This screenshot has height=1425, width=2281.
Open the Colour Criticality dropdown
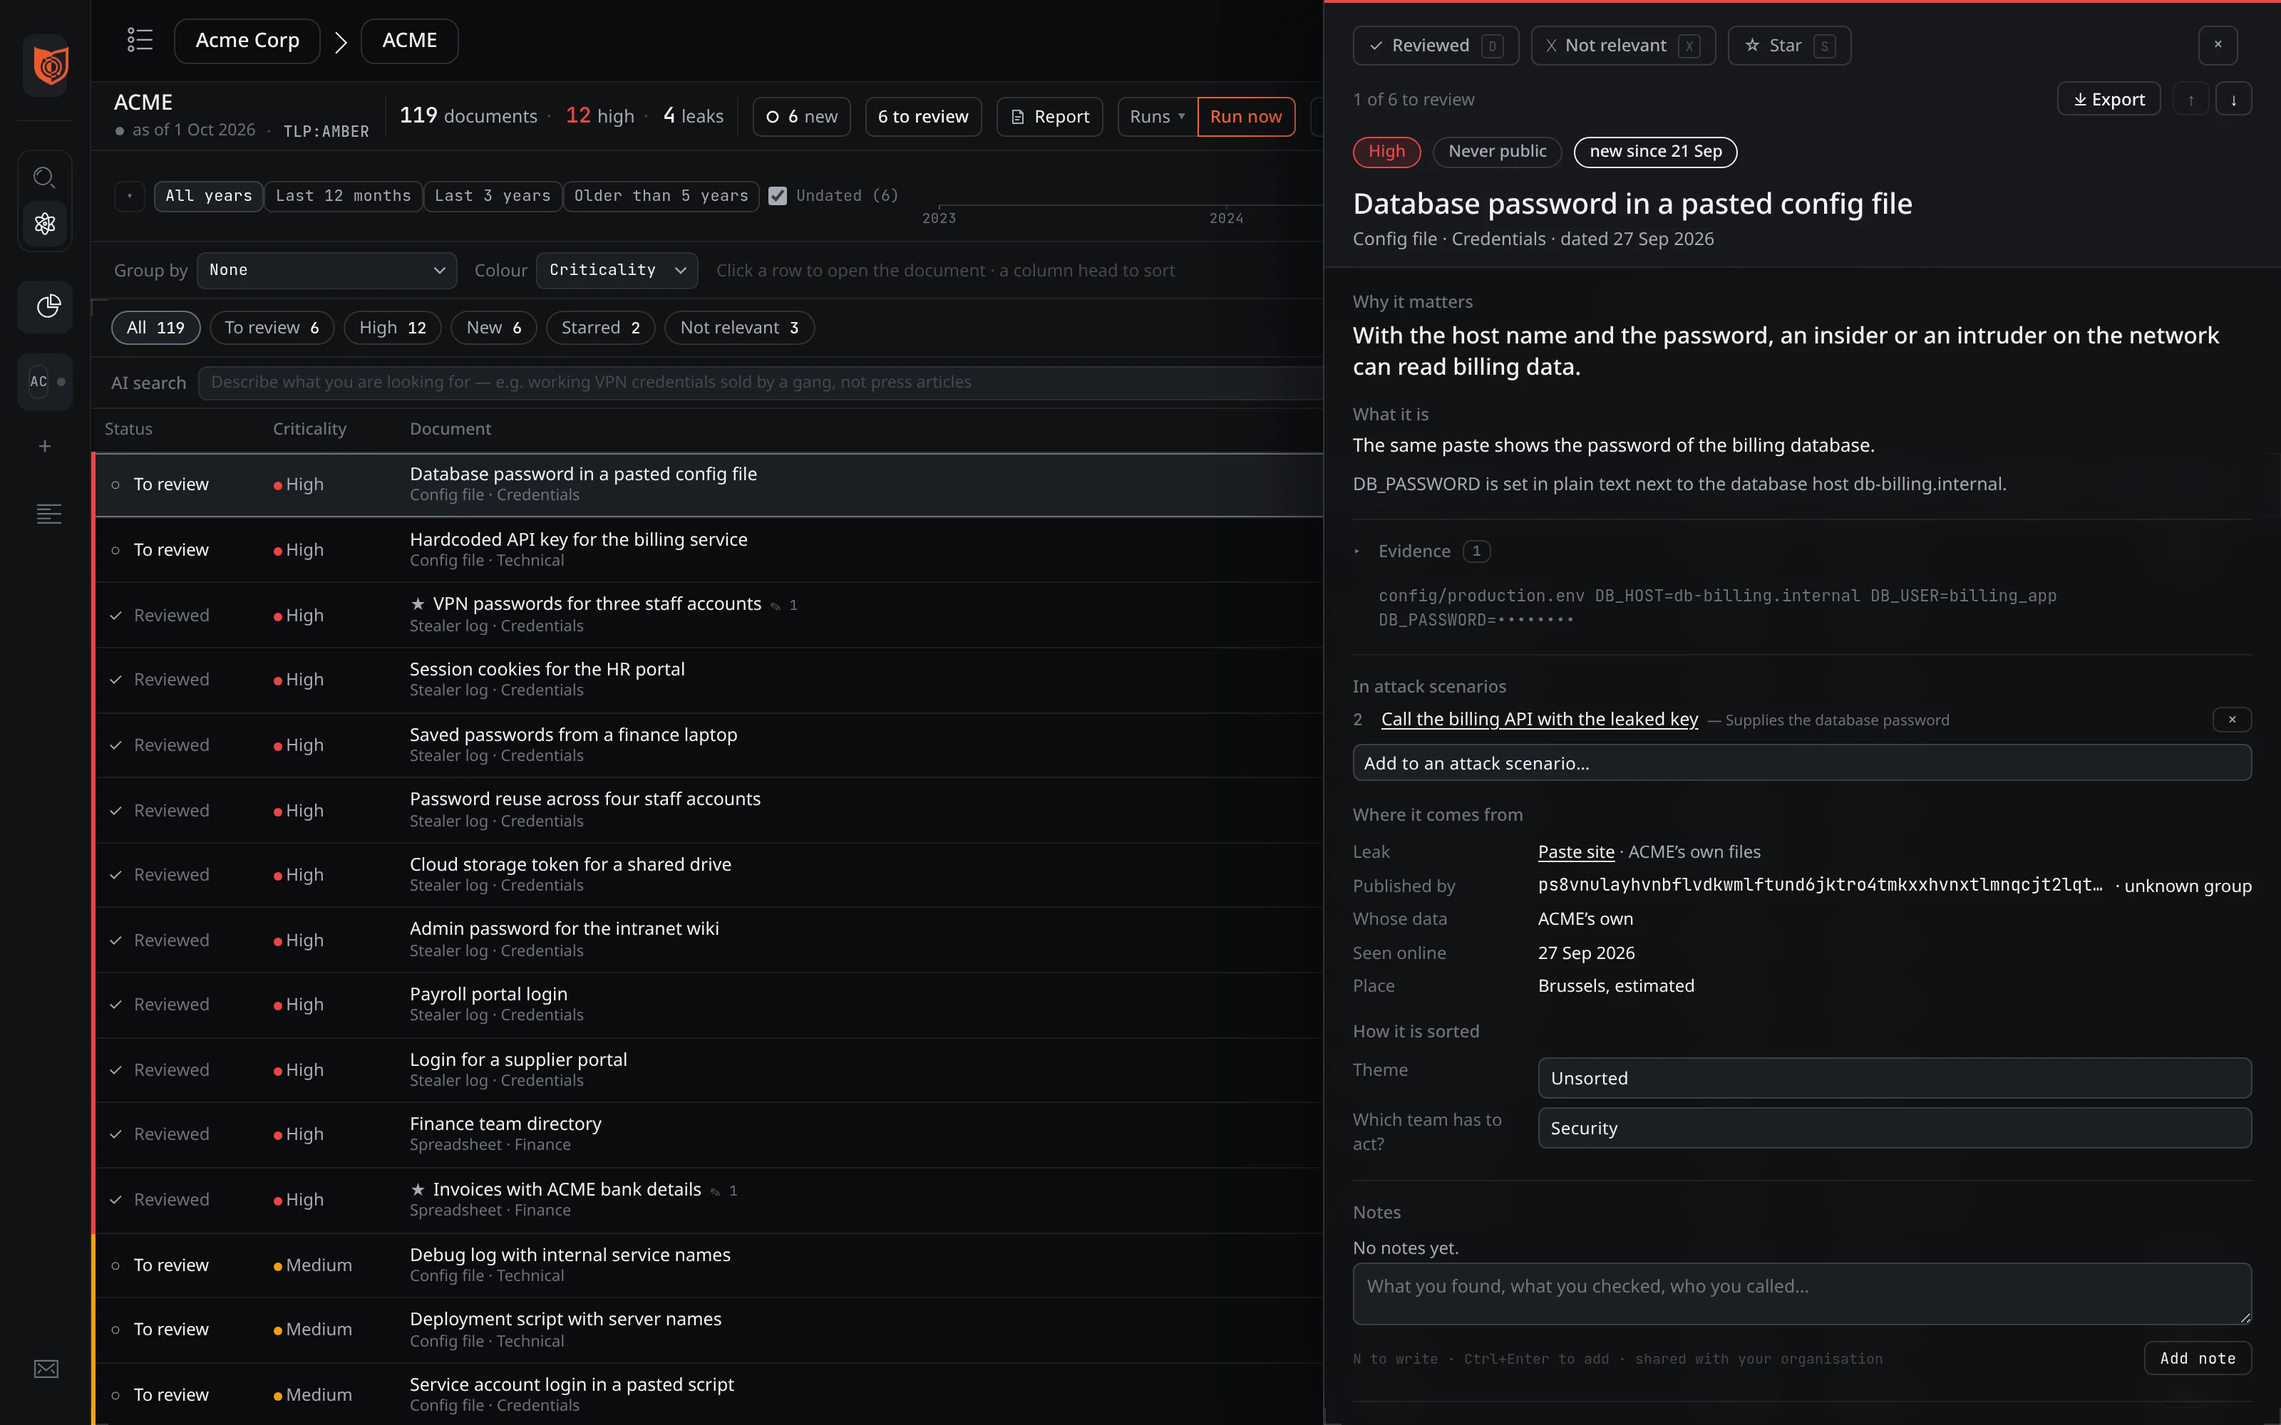tap(617, 271)
